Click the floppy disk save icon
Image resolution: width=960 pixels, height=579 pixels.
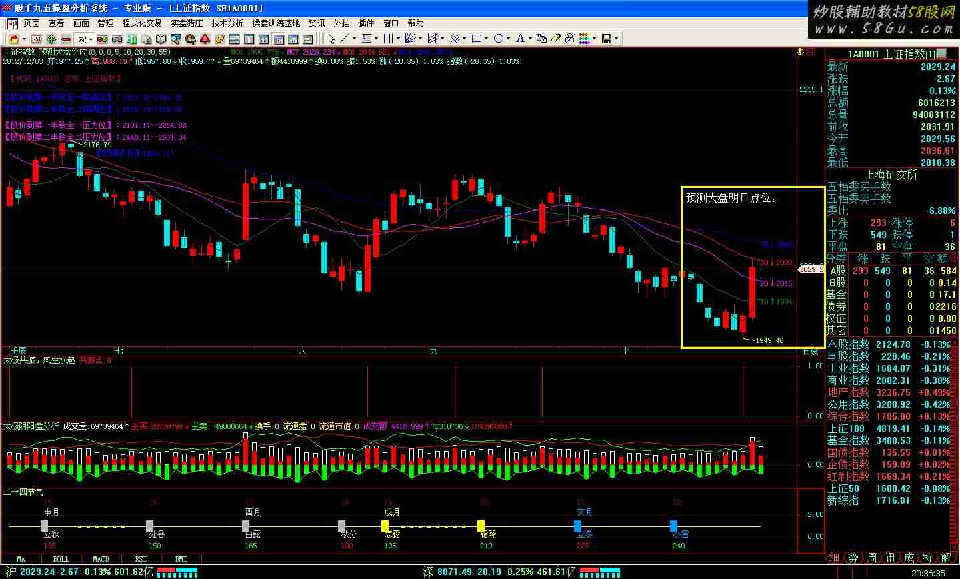607,39
